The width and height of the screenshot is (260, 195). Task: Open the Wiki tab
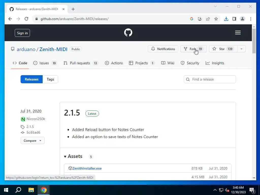(x=168, y=63)
